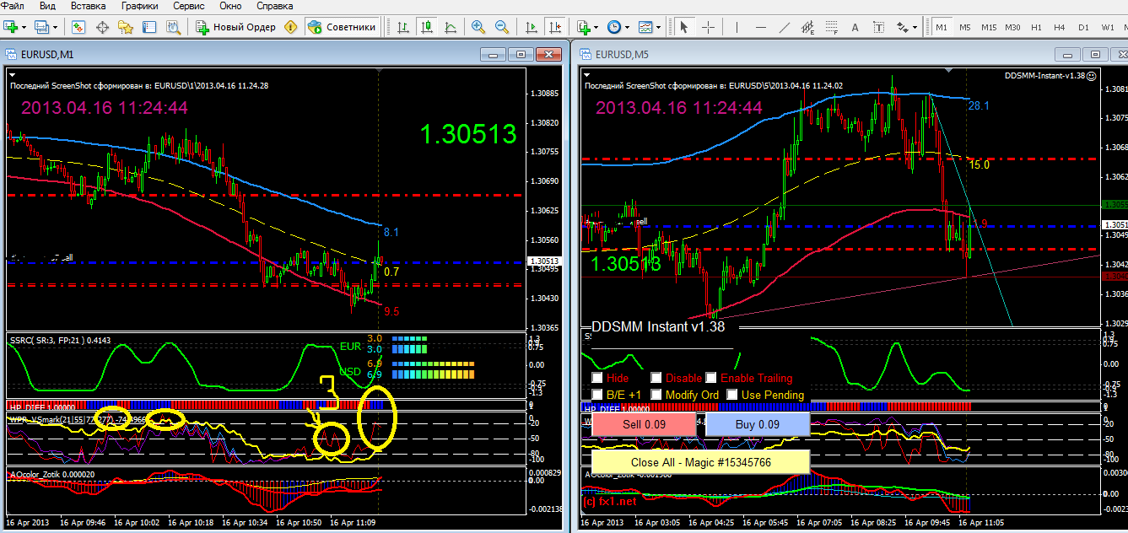
Task: Toggle chart auto scroll icon
Action: coord(531,27)
